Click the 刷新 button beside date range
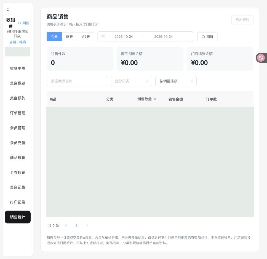This screenshot has height=259, width=267. click(207, 37)
